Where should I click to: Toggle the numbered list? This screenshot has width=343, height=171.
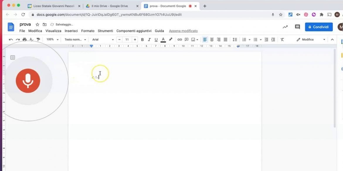[244, 39]
